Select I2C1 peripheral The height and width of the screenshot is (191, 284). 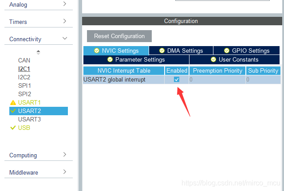tap(24, 69)
